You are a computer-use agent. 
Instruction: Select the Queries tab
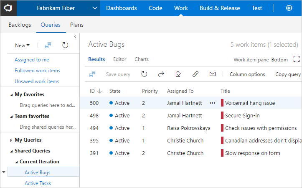[x=51, y=25]
